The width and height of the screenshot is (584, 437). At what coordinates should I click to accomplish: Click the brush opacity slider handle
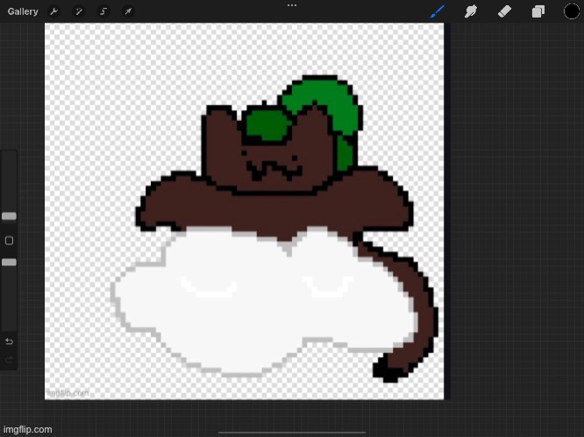pos(9,262)
